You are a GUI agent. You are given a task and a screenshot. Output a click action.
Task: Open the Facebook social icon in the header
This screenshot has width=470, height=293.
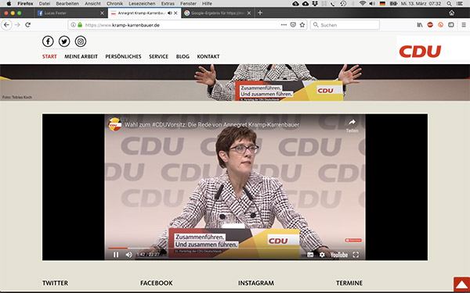click(48, 41)
